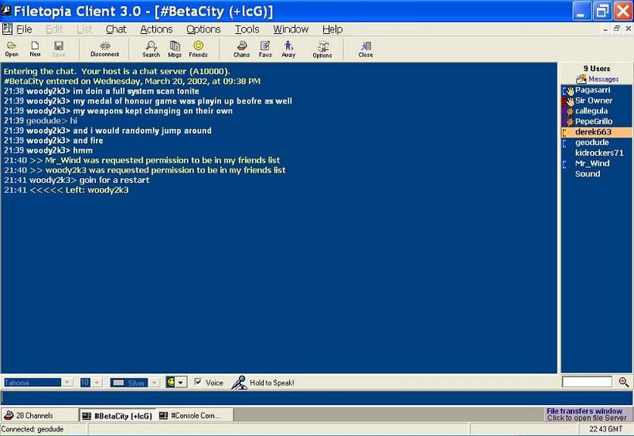The width and height of the screenshot is (634, 436).
Task: Toggle the Voice checkbox
Action: click(x=197, y=383)
